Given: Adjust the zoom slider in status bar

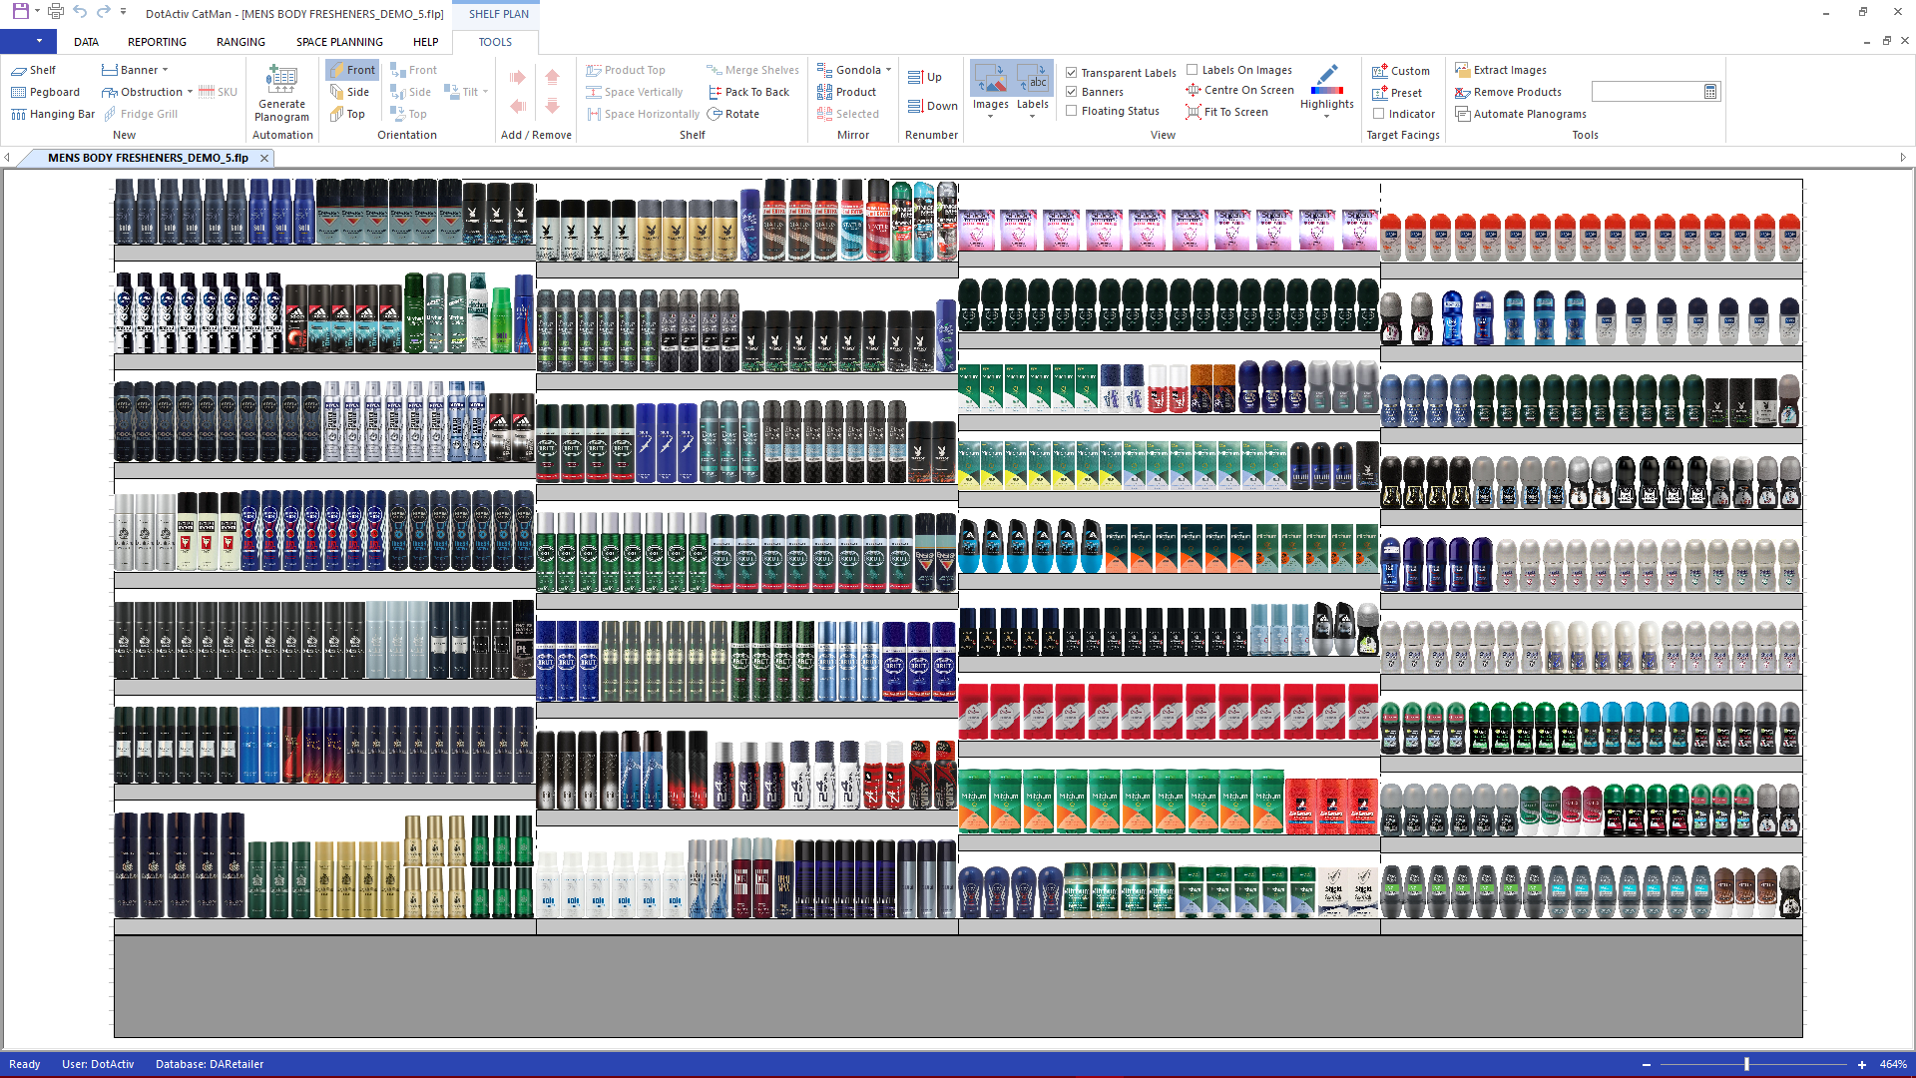Looking at the screenshot, I should coord(1748,1064).
